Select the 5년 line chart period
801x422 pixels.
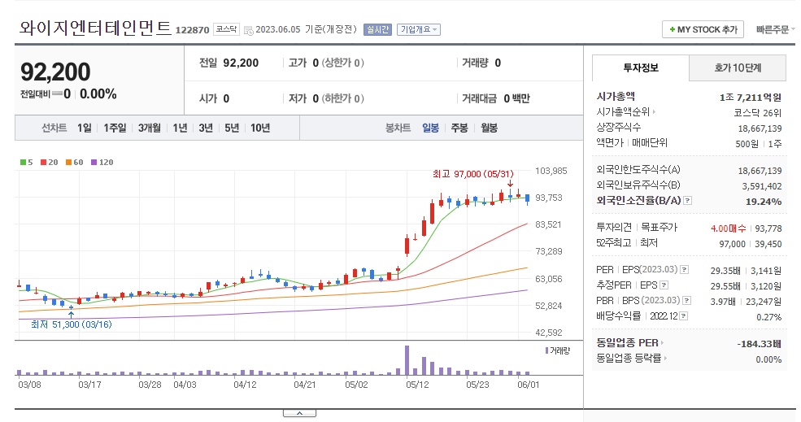pyautogui.click(x=232, y=128)
